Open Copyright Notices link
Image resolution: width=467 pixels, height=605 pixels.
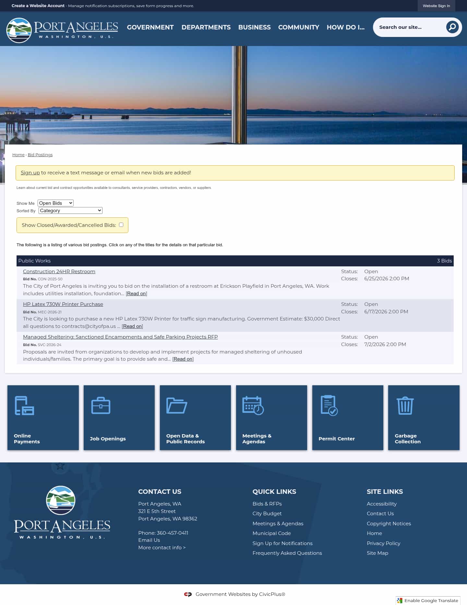coord(389,524)
